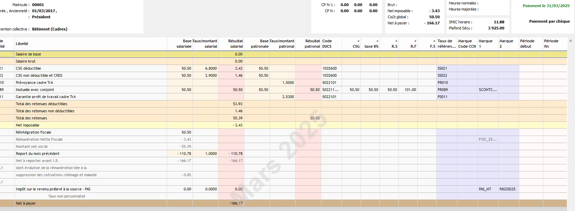Click the "Paiement par chèque" label
Screen dimensions: 575x211
point(550,21)
